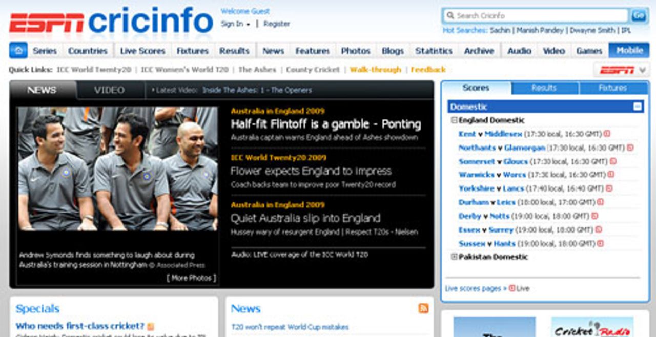Click the Feedback quick link
This screenshot has width=656, height=337.
click(x=428, y=70)
